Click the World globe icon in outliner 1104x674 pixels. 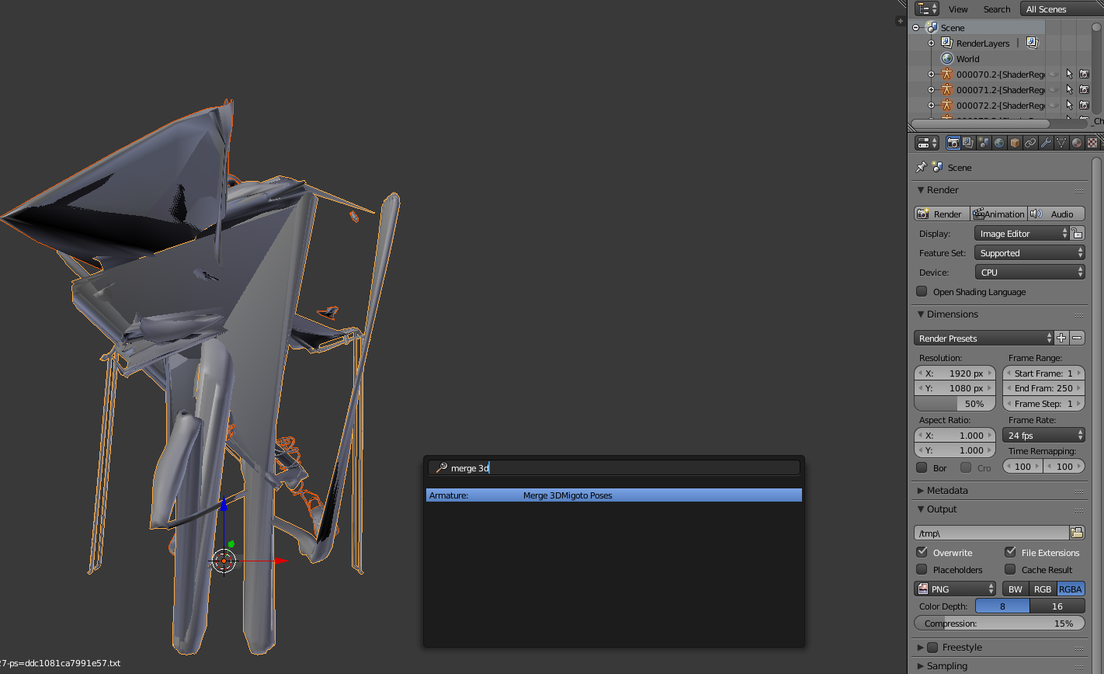[x=946, y=59]
